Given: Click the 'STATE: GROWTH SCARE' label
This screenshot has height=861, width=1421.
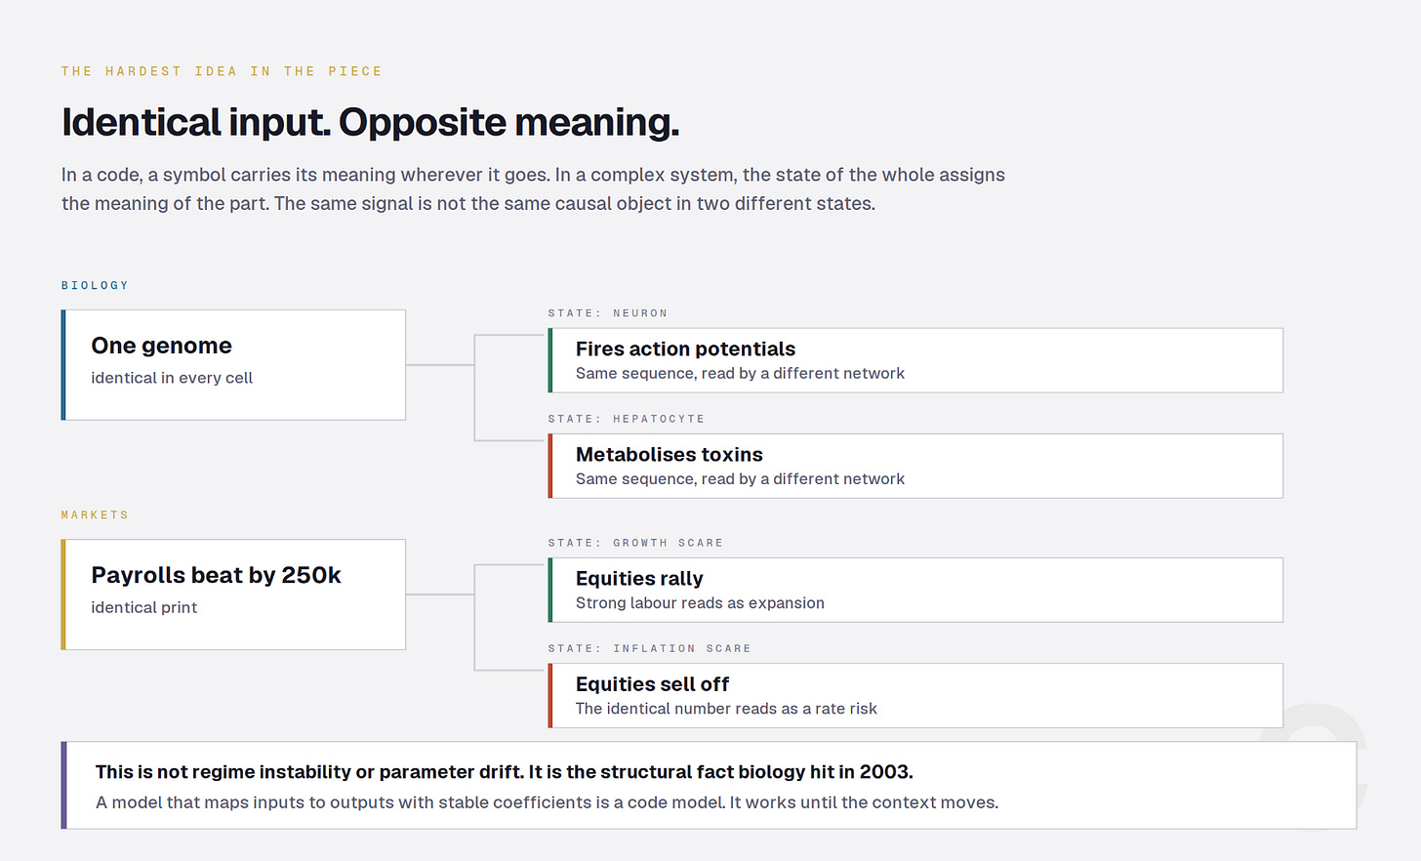Looking at the screenshot, I should (635, 543).
